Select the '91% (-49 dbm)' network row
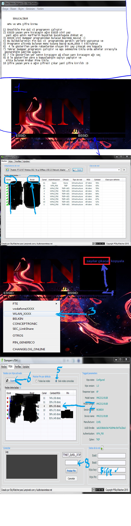This screenshot has width=131, height=526. point(40,418)
